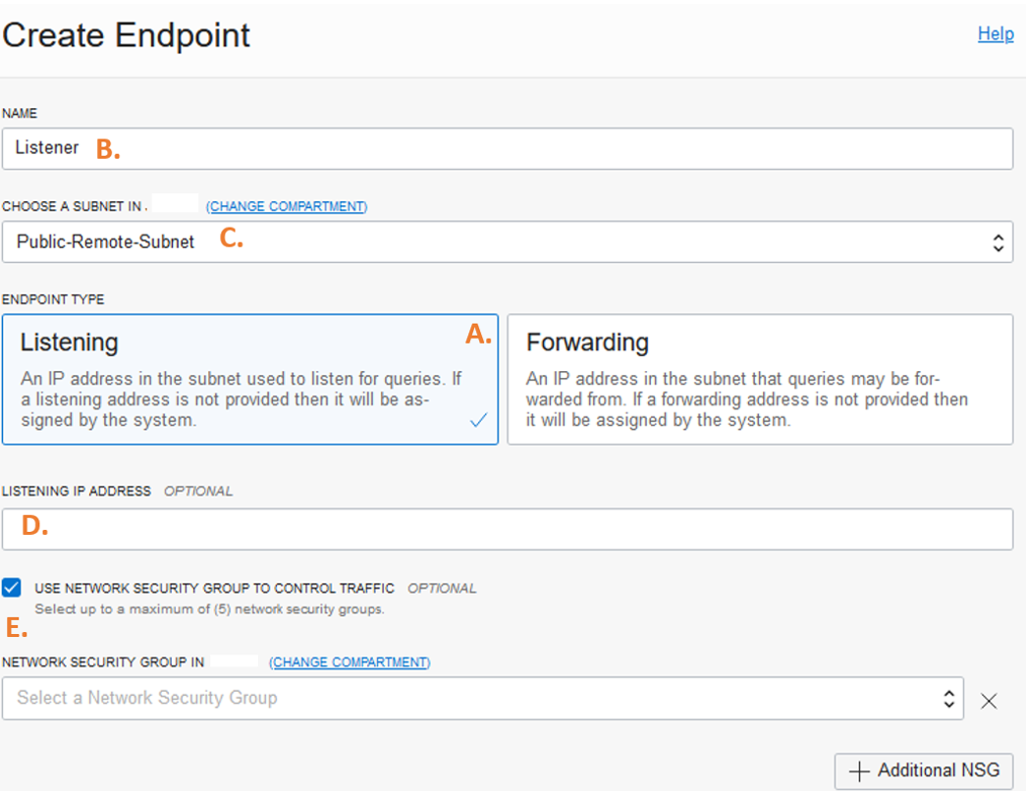Click the orange D marker in IP field
Viewport: 1026px width, 791px height.
34,525
